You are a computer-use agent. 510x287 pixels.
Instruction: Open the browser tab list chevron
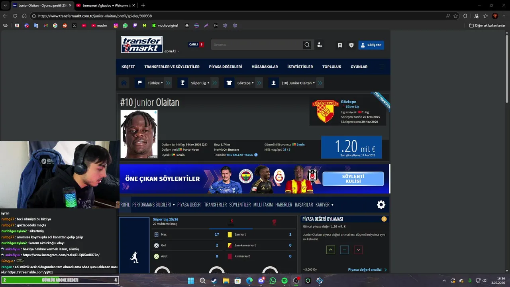point(5,6)
